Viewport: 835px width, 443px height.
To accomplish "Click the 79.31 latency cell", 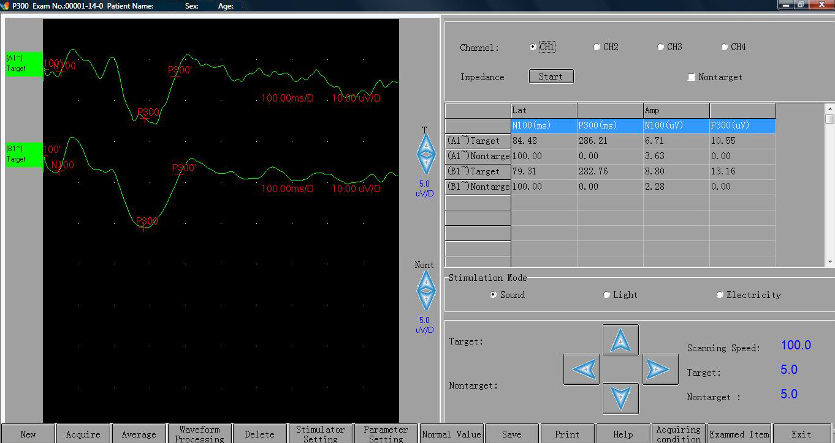I will click(544, 171).
